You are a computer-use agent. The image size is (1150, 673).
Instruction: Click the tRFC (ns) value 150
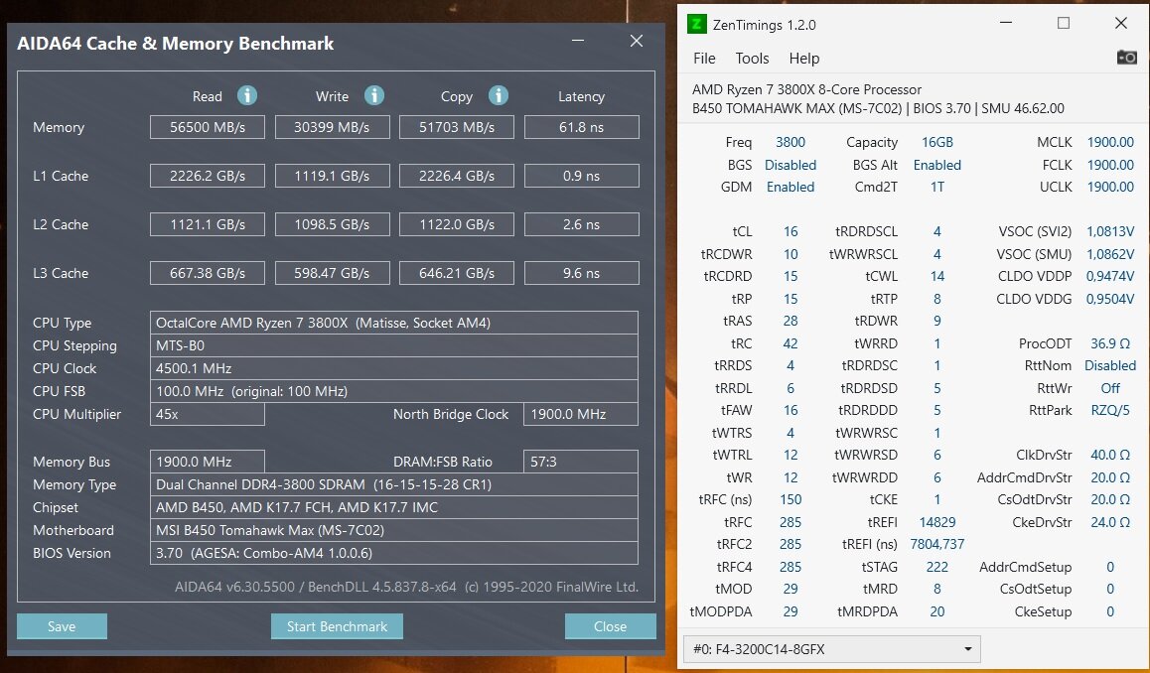coord(790,499)
